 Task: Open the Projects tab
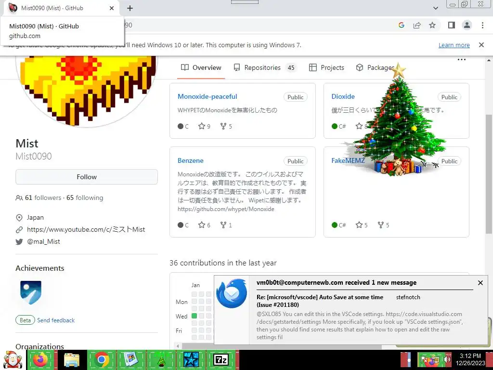click(x=327, y=67)
